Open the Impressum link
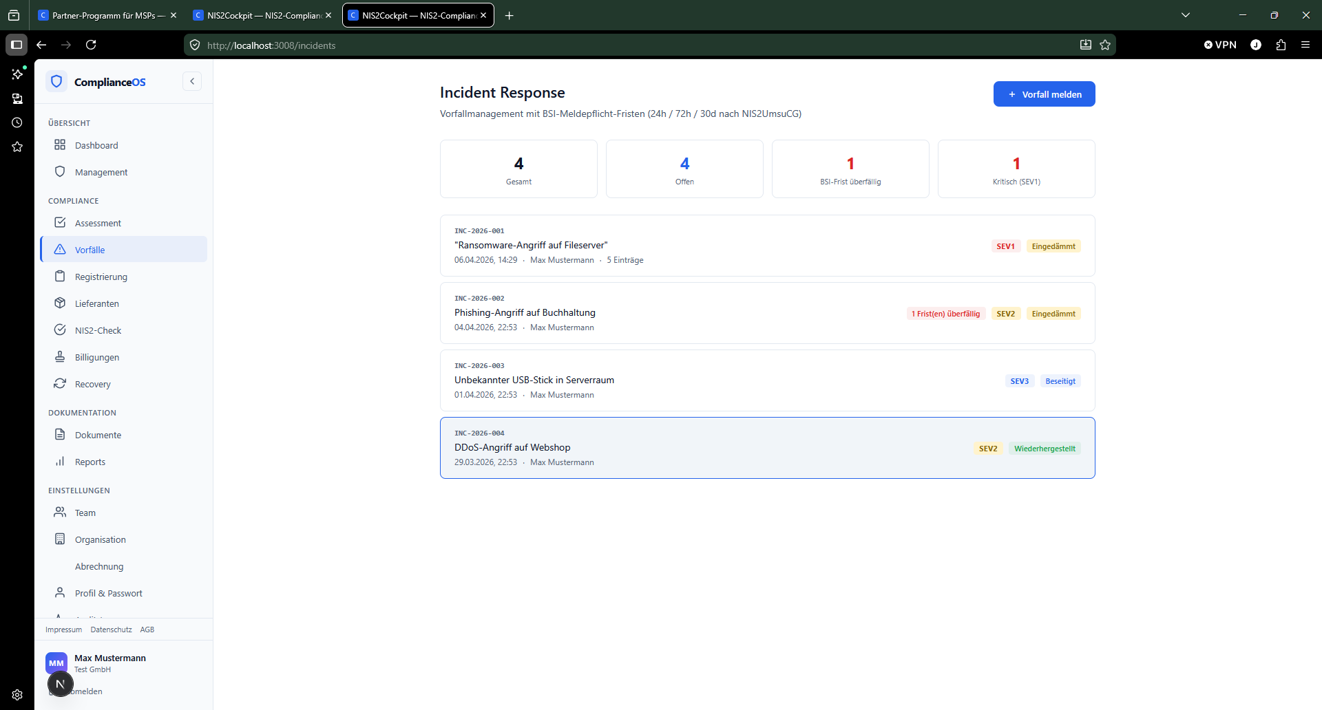Screen dimensions: 1322x710 (63, 630)
